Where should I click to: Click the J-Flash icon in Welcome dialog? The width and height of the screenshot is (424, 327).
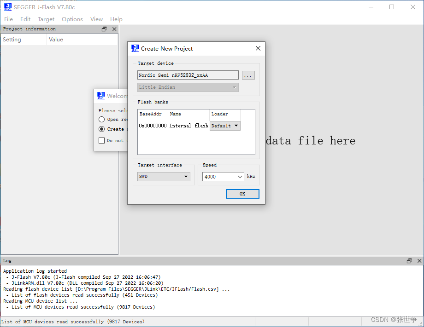pos(101,96)
